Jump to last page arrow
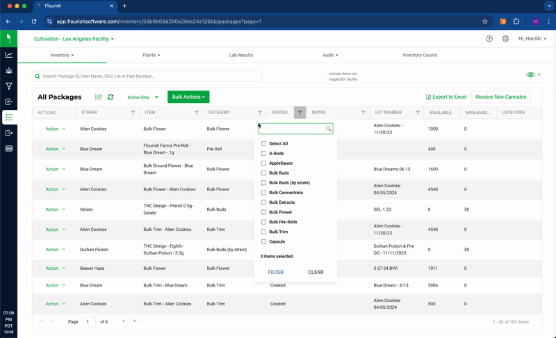The width and height of the screenshot is (556, 338). click(x=135, y=321)
